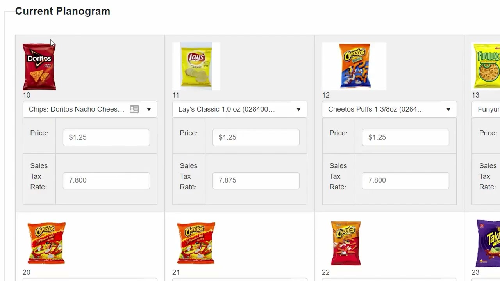
Task: Click the details card icon in the Doritos dropdown
Action: point(134,109)
